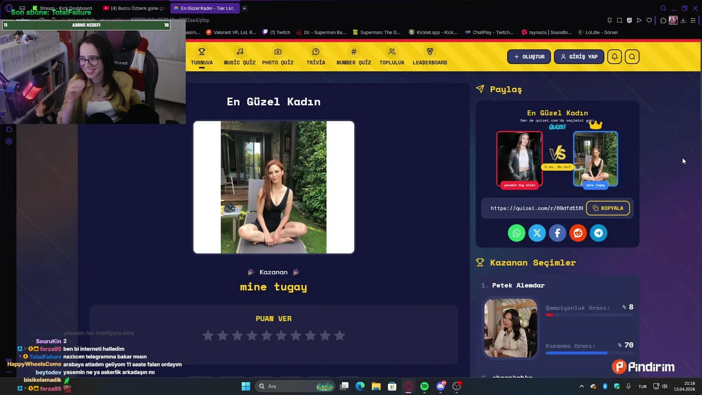Go to the Topluluk community page

392,57
